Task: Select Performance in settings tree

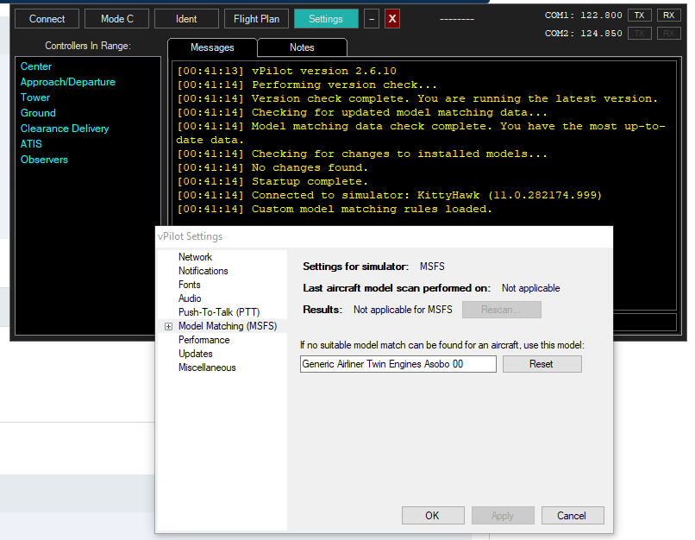Action: (203, 340)
